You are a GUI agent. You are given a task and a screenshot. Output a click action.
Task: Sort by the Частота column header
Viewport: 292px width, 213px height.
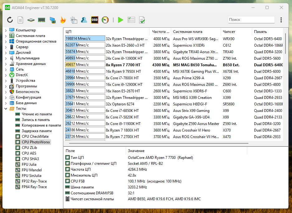pyautogui.click(x=160, y=32)
